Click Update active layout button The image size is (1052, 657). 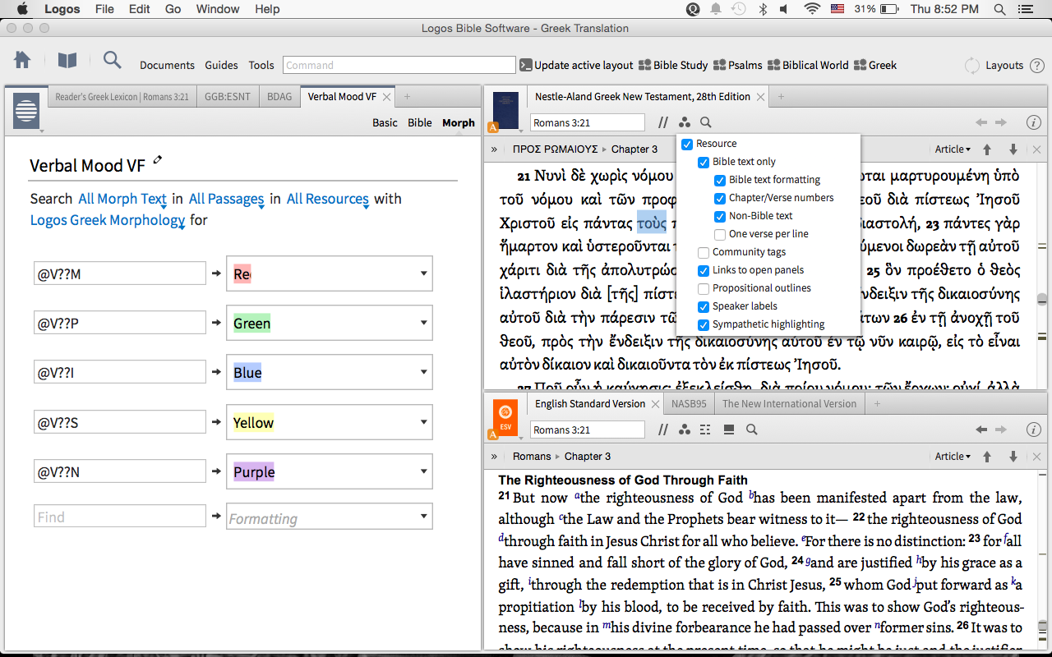pos(576,65)
